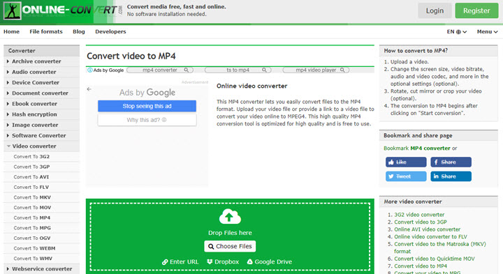Go to Home in the navigation bar

pyautogui.click(x=12, y=31)
